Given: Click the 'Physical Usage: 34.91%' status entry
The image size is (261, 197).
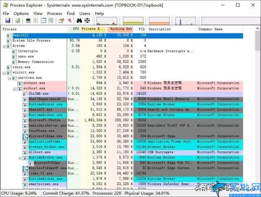Looking at the screenshot, I should coord(147,193).
